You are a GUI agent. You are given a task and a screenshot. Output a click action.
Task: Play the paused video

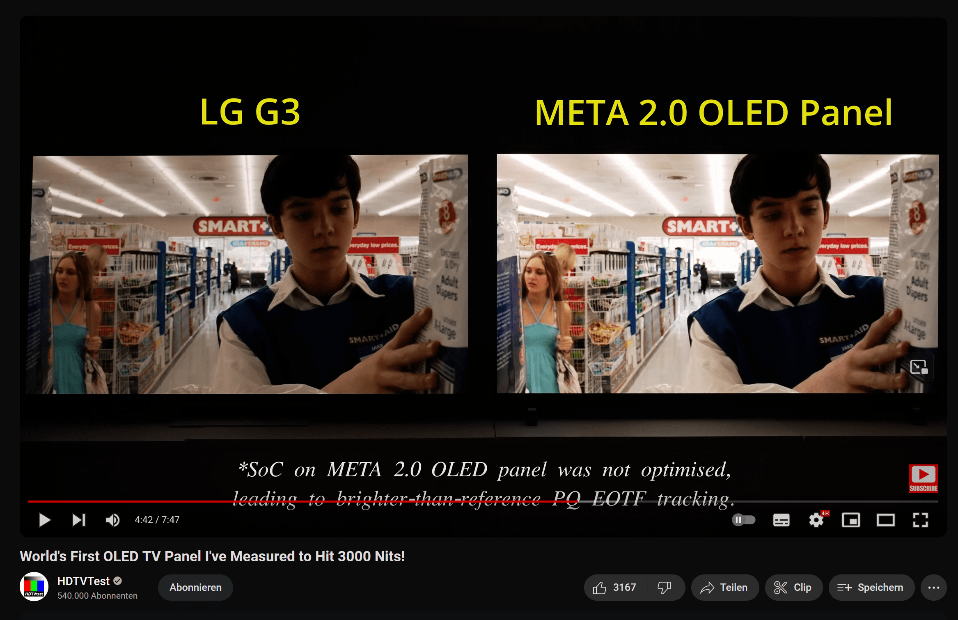44,520
